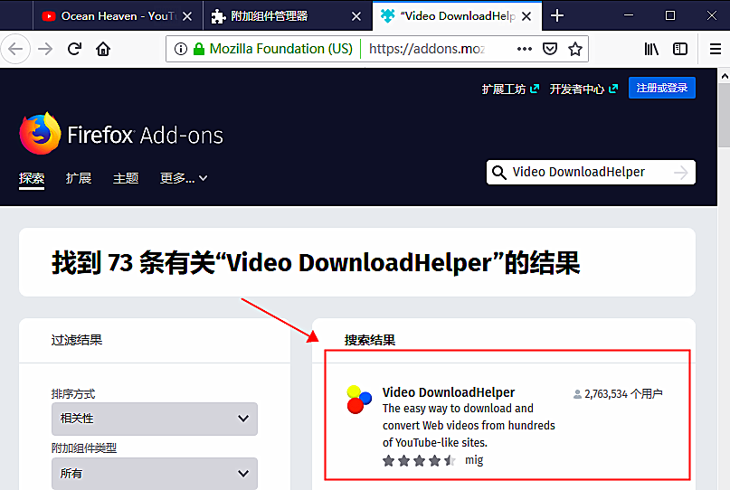Open the 探索 navigation item

coord(32,178)
